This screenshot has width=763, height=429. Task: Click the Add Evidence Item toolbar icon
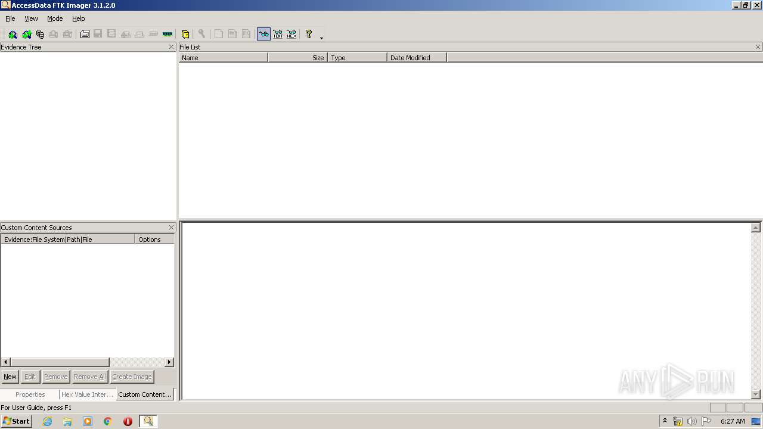point(13,34)
